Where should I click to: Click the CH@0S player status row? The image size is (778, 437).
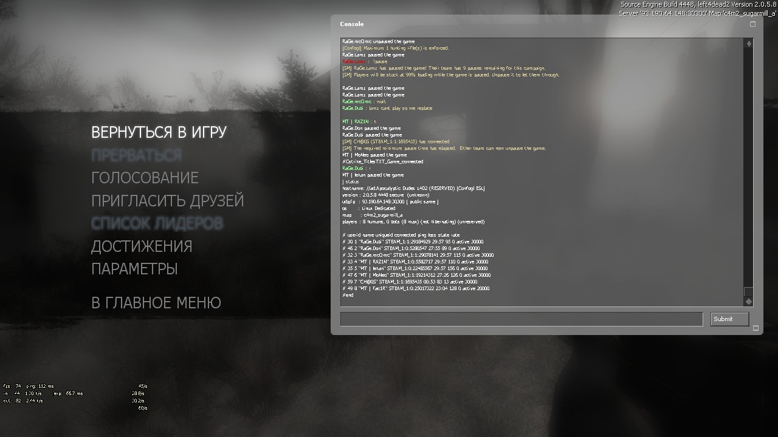pos(410,282)
